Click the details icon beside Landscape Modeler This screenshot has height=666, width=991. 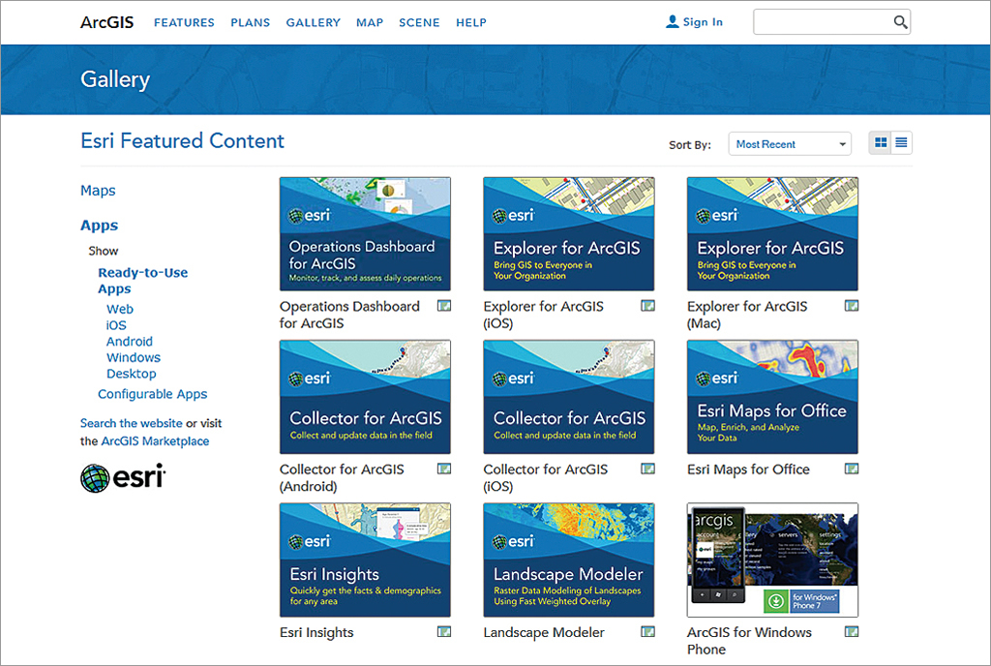(647, 632)
